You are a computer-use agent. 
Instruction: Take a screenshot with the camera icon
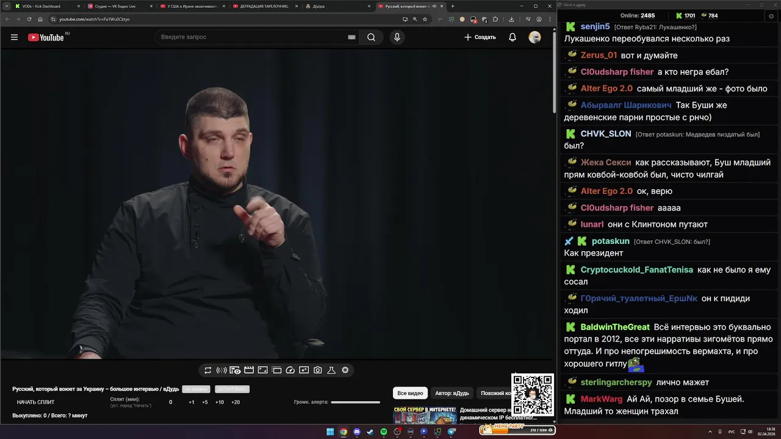(x=318, y=370)
